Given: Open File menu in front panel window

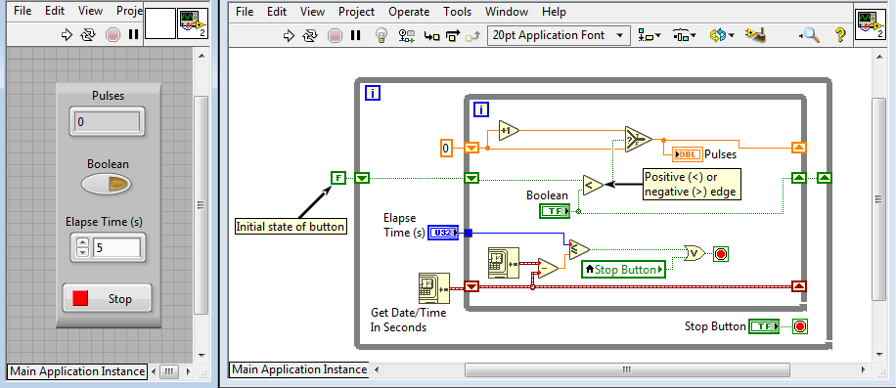Looking at the screenshot, I should coord(22,11).
